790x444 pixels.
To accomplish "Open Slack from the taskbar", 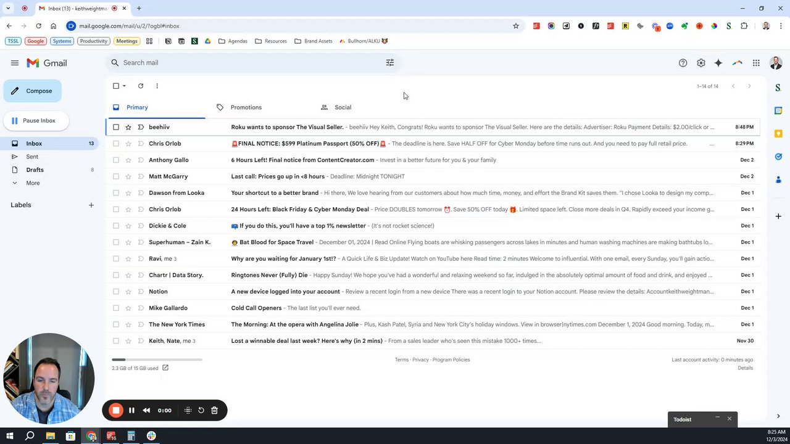I will point(151,436).
